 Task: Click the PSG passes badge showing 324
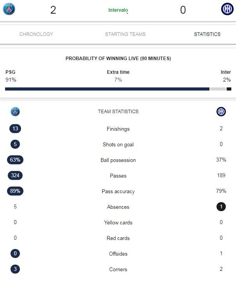pos(15,175)
